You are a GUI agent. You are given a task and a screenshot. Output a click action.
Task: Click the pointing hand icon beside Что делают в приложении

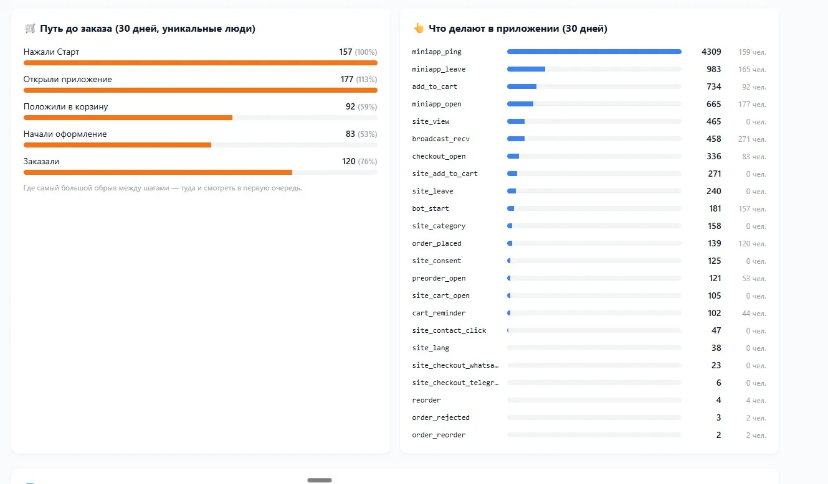click(419, 29)
